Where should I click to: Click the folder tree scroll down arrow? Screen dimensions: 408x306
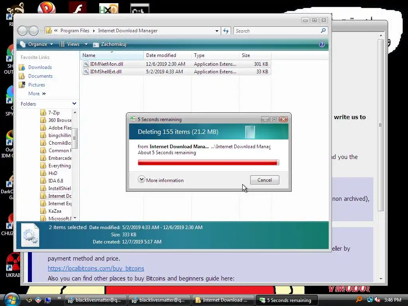(x=75, y=218)
